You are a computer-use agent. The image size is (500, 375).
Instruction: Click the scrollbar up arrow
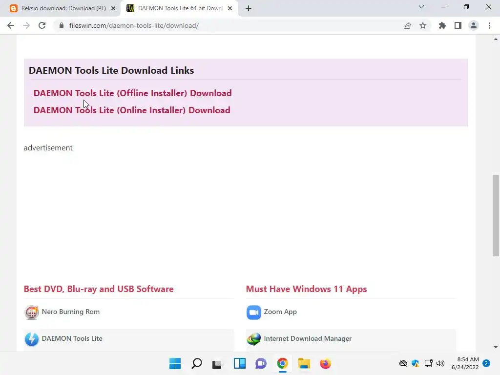coord(496,39)
